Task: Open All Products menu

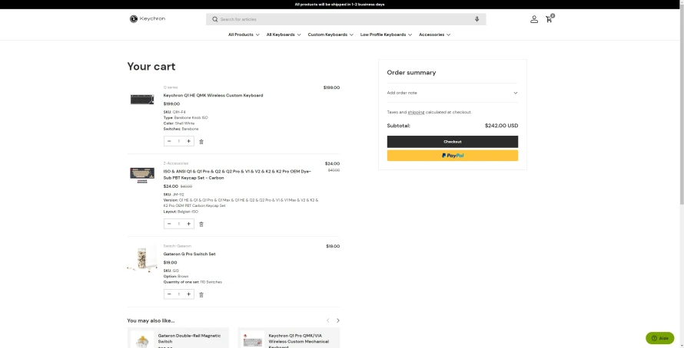Action: pyautogui.click(x=244, y=34)
